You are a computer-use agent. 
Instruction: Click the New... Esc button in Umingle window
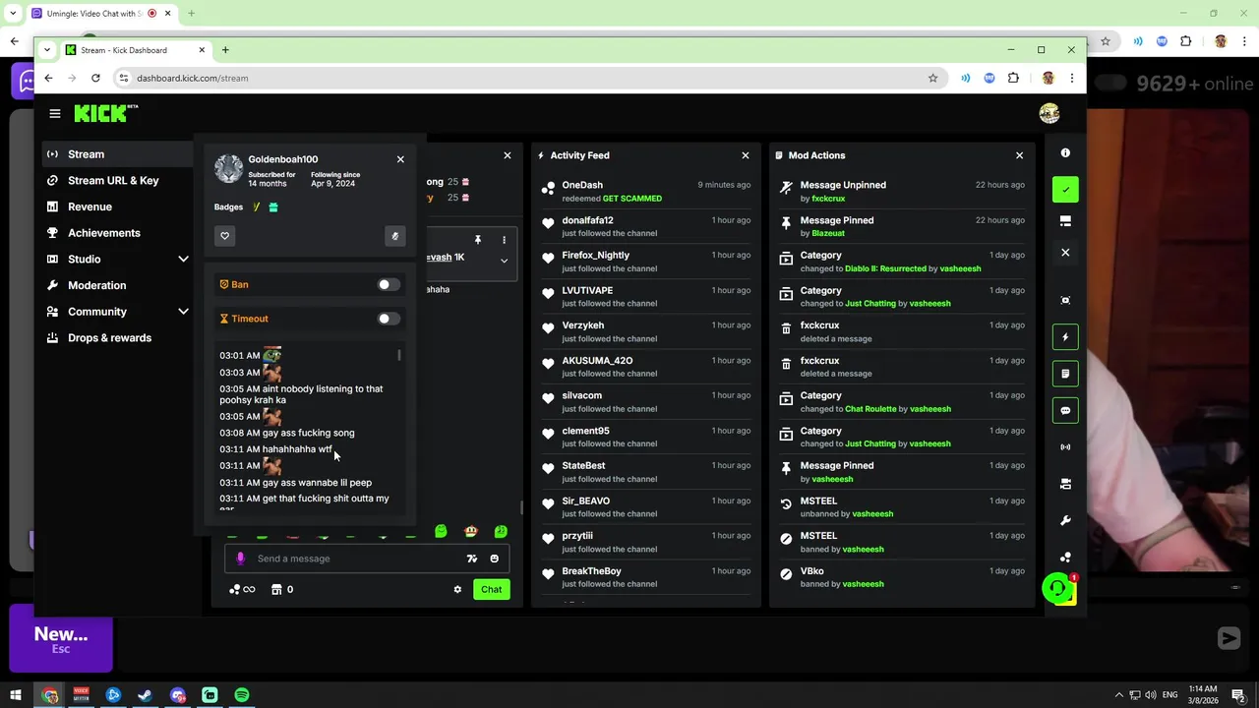[61, 639]
